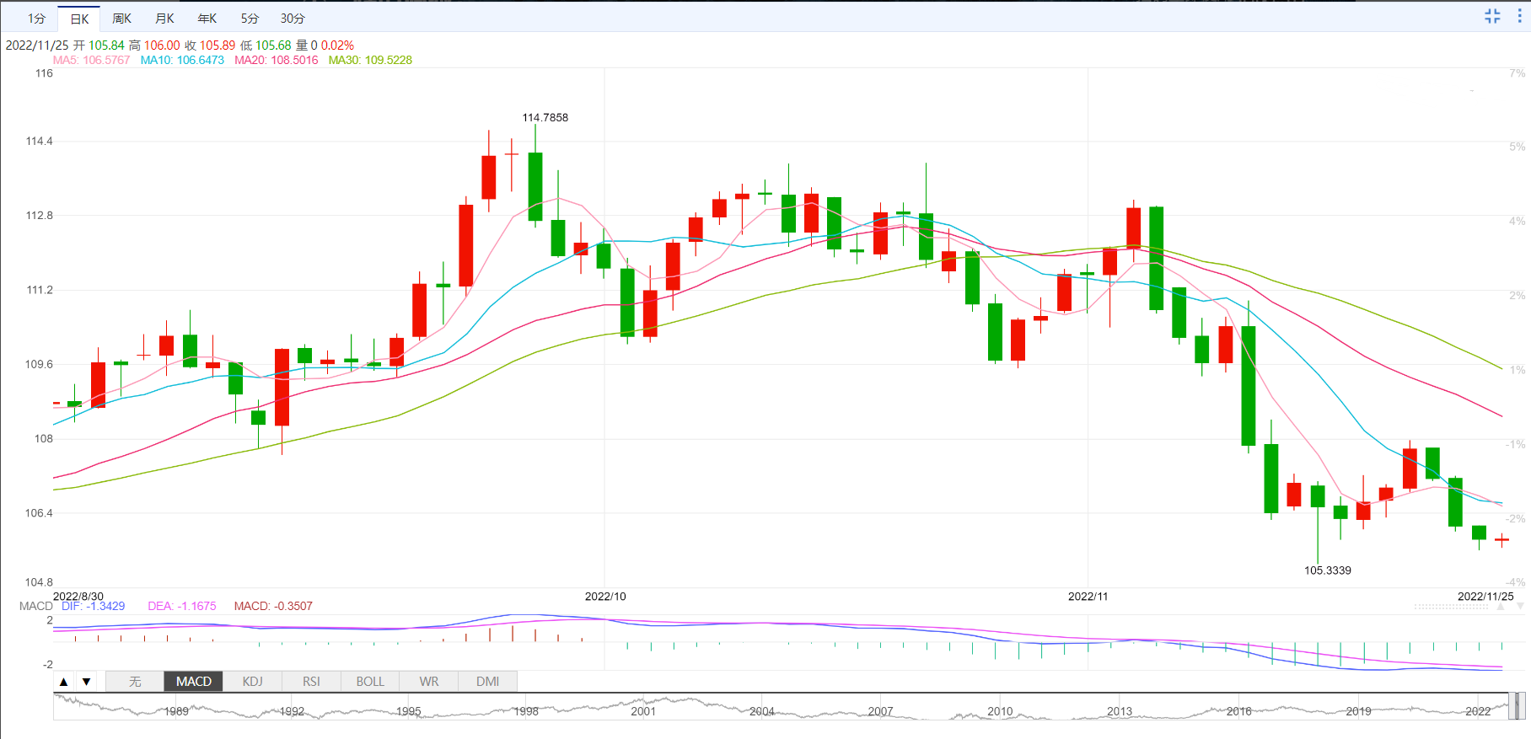Switch to 年K yearly chart
The height and width of the screenshot is (739, 1531).
(x=207, y=19)
